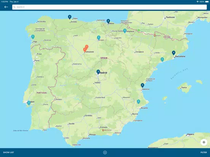Screen dimensions: 210x157
Task: Select the dark blue pin at Bilbao
Action: coord(108,21)
